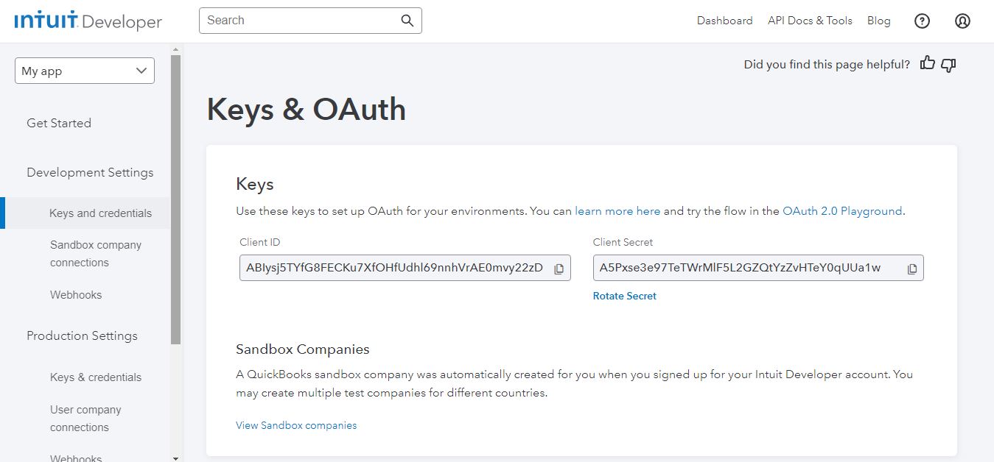Open the user account profile icon

962,21
